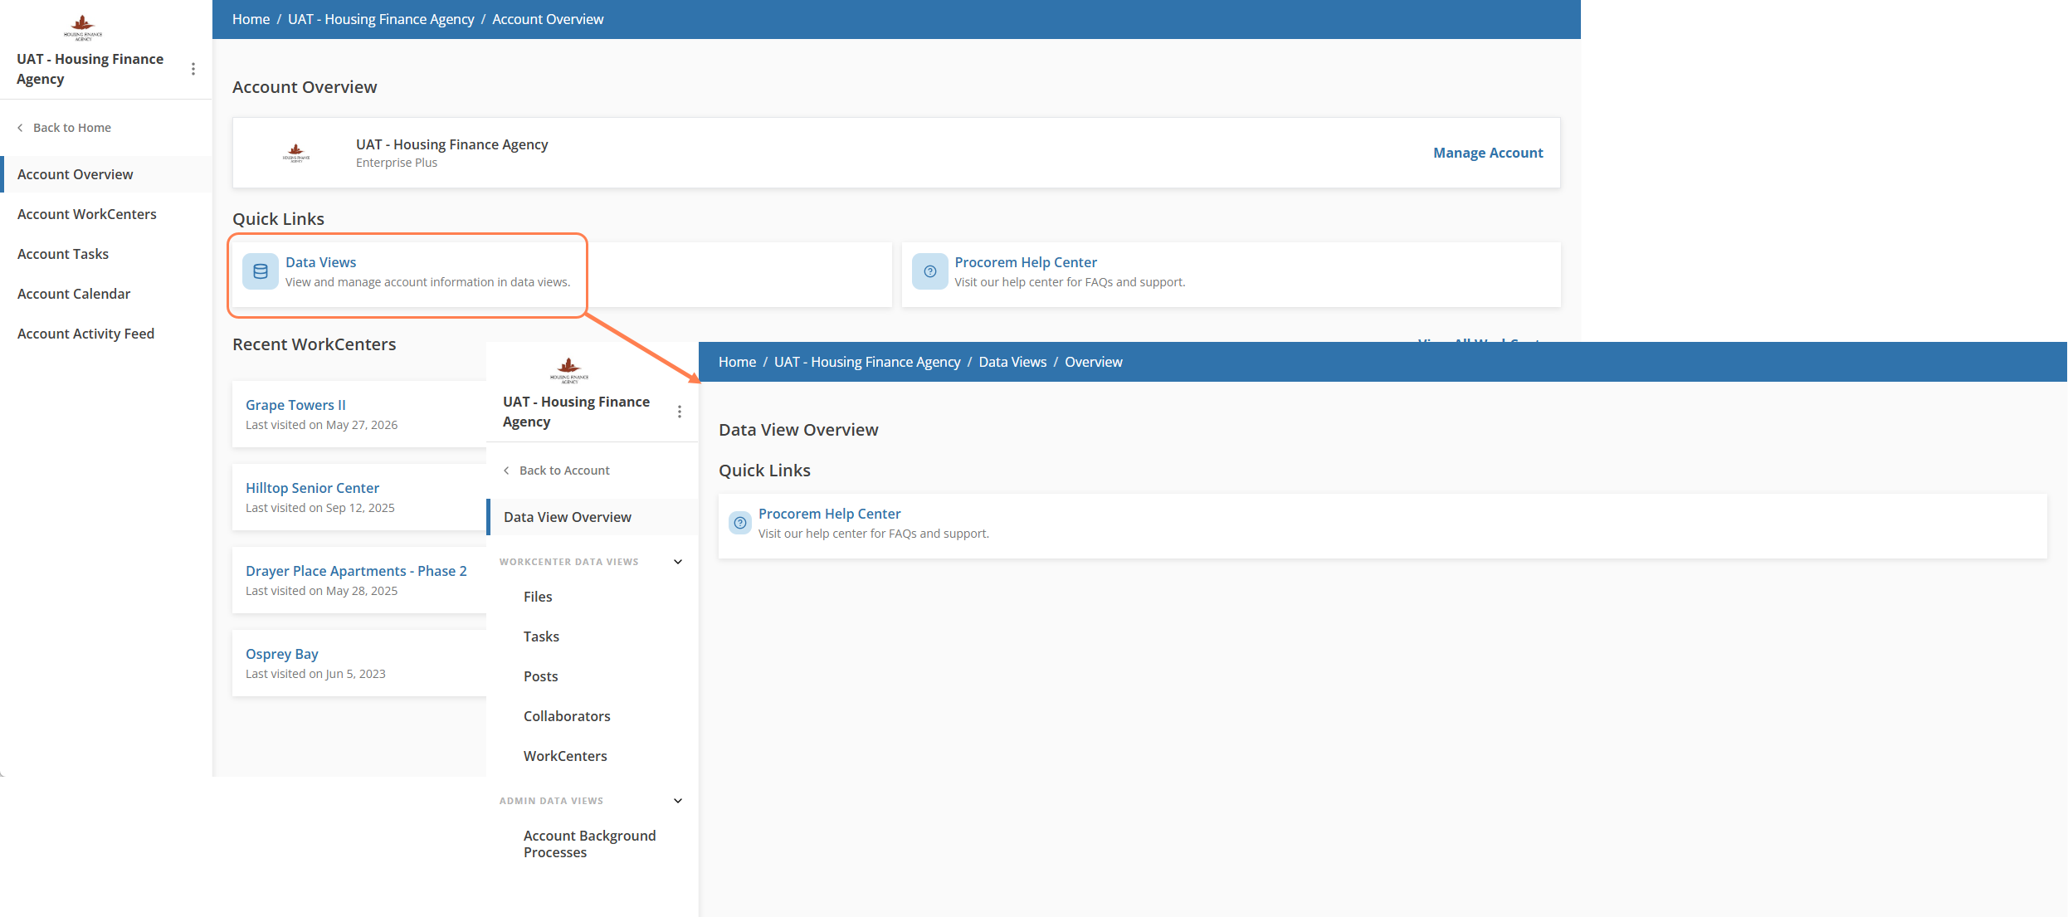The width and height of the screenshot is (2068, 917).
Task: Click agency logo atop Data Views sidebar
Action: tap(569, 370)
